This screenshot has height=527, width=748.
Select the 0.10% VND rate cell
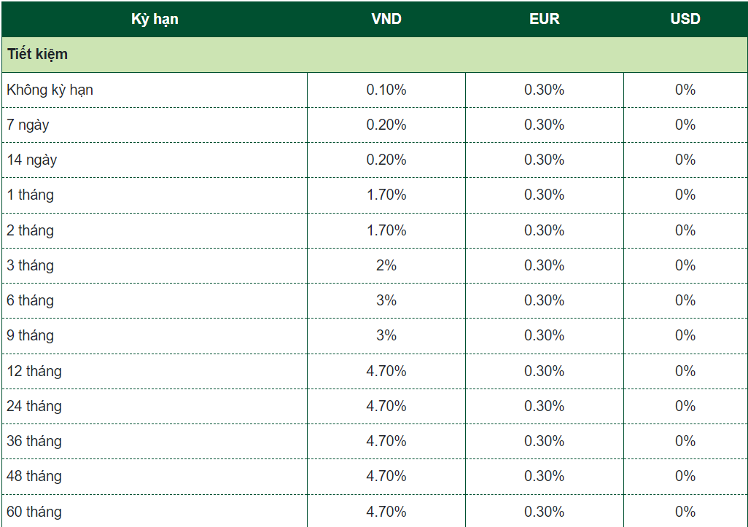tap(386, 90)
